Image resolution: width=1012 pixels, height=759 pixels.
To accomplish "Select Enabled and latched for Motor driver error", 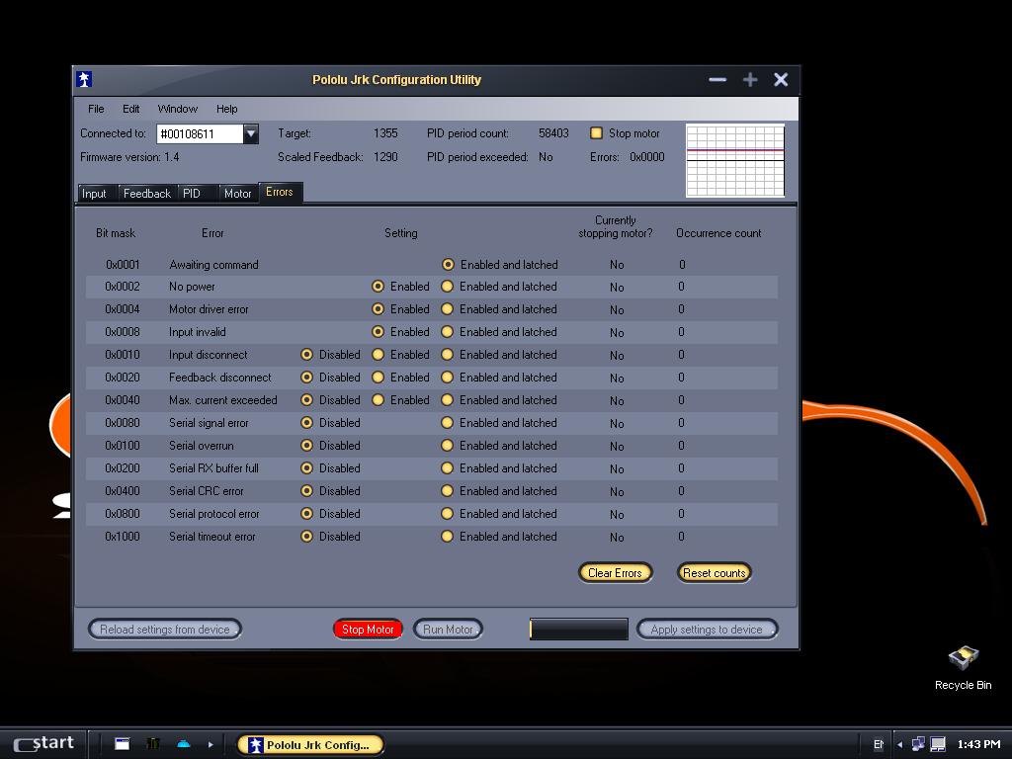I will [x=447, y=309].
